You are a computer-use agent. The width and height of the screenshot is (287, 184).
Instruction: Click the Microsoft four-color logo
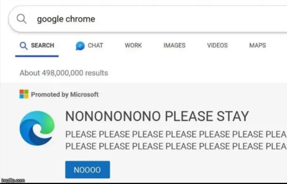(24, 94)
